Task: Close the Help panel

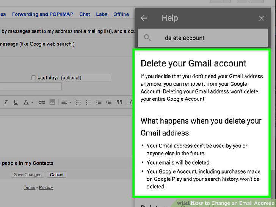Action: 261,18
